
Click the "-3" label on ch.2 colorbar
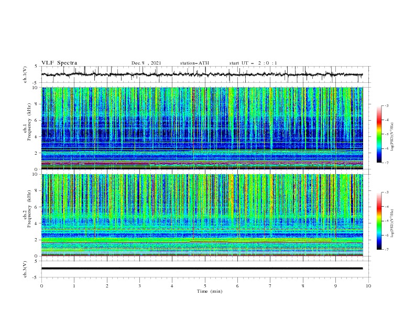[387, 192]
